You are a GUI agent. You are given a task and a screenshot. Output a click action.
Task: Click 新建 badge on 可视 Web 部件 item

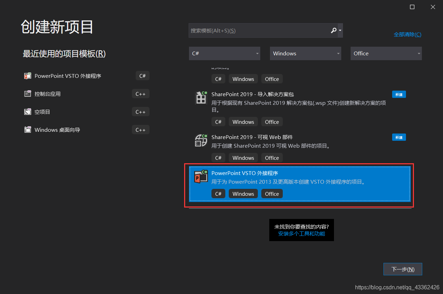click(399, 137)
